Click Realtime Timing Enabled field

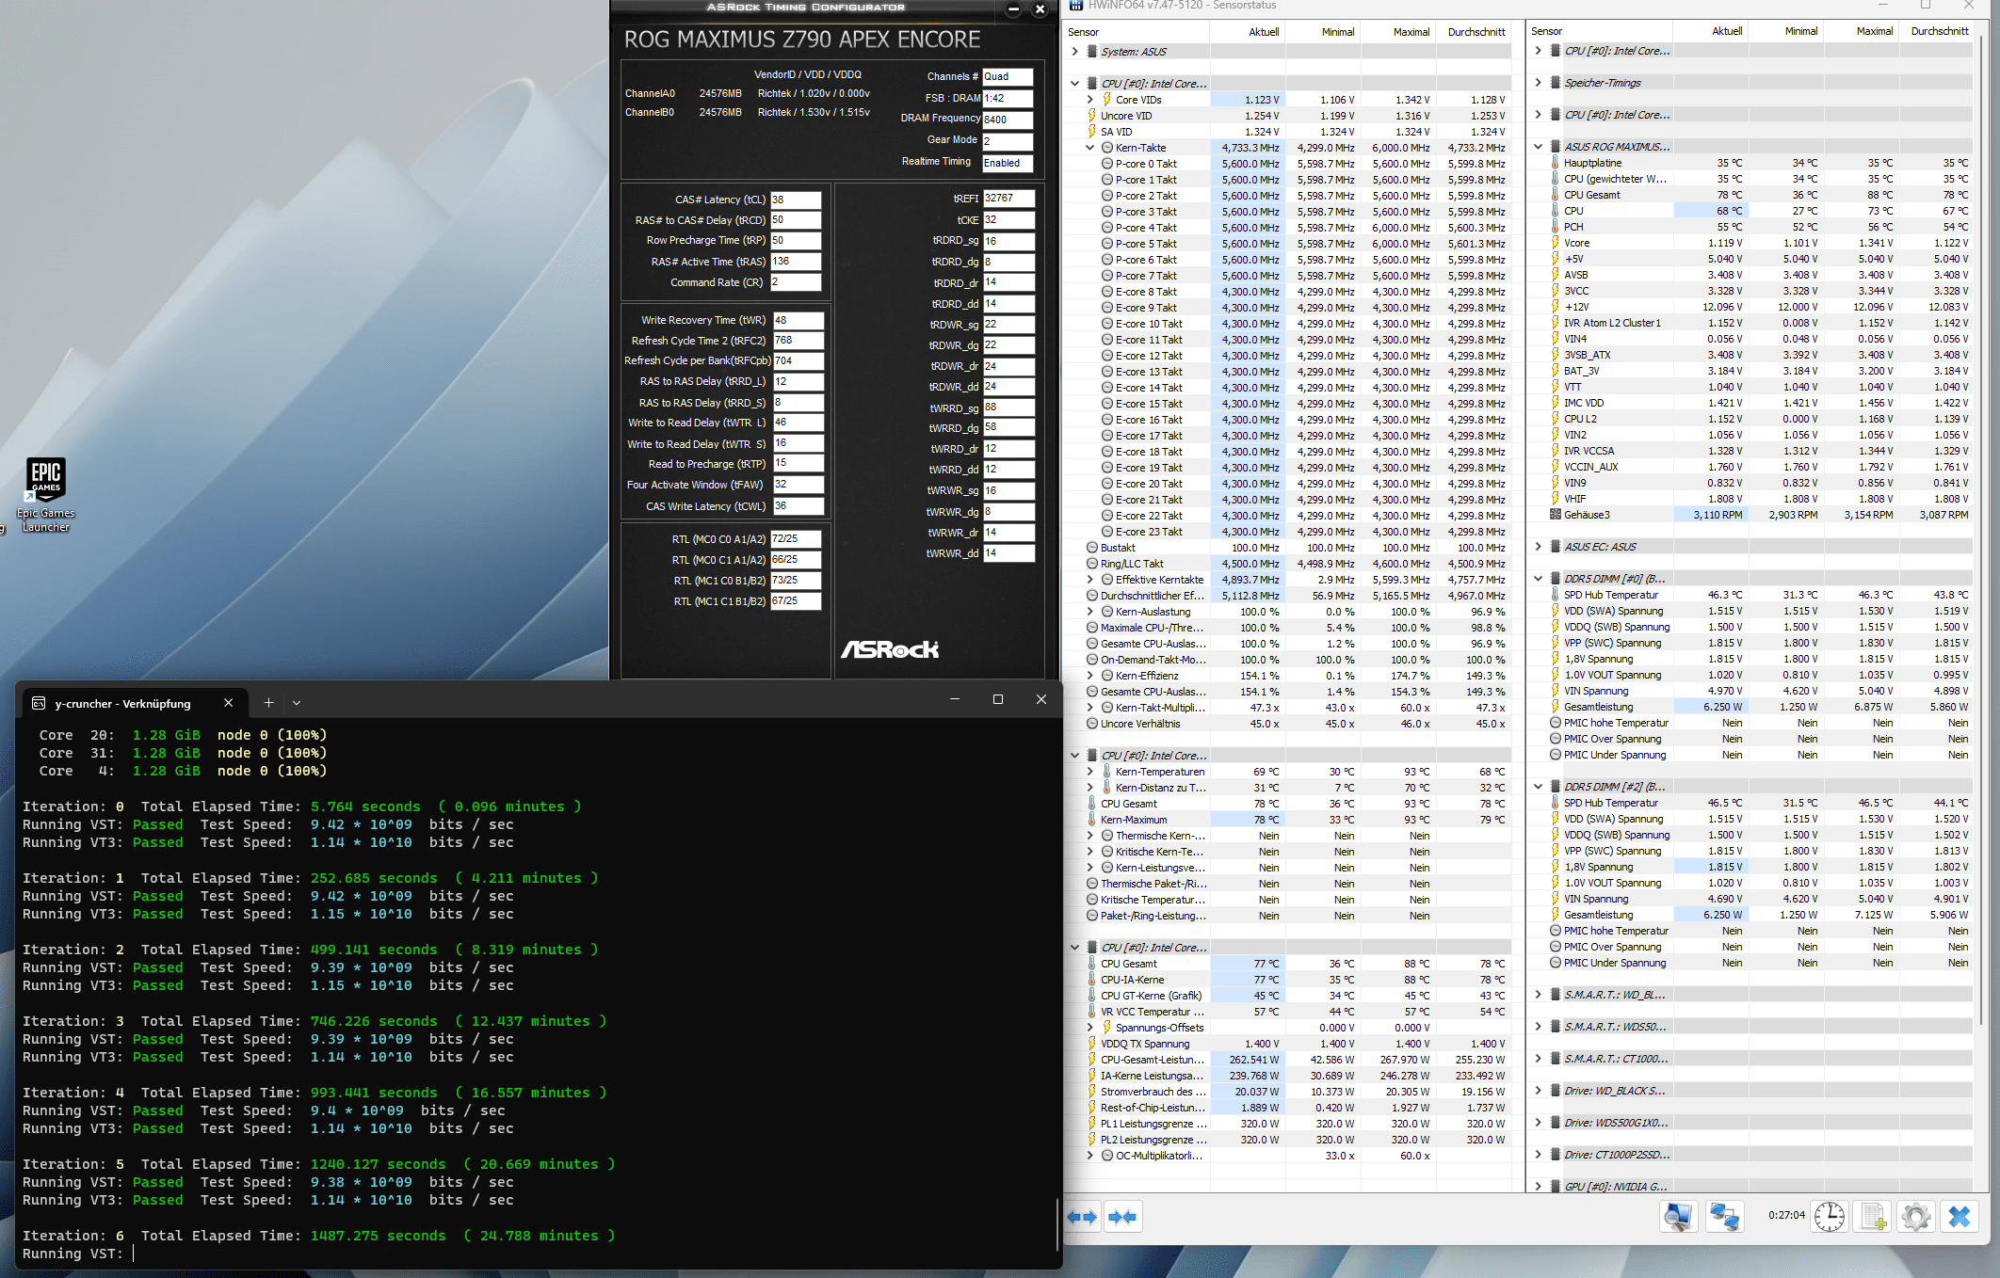click(1008, 163)
